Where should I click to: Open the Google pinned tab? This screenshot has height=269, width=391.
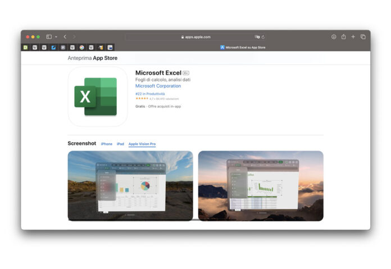pyautogui.click(x=82, y=47)
